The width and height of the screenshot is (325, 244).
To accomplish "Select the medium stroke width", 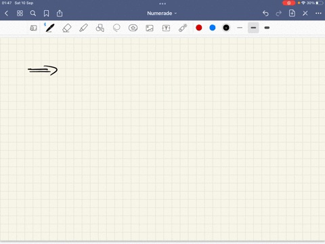I will [253, 28].
